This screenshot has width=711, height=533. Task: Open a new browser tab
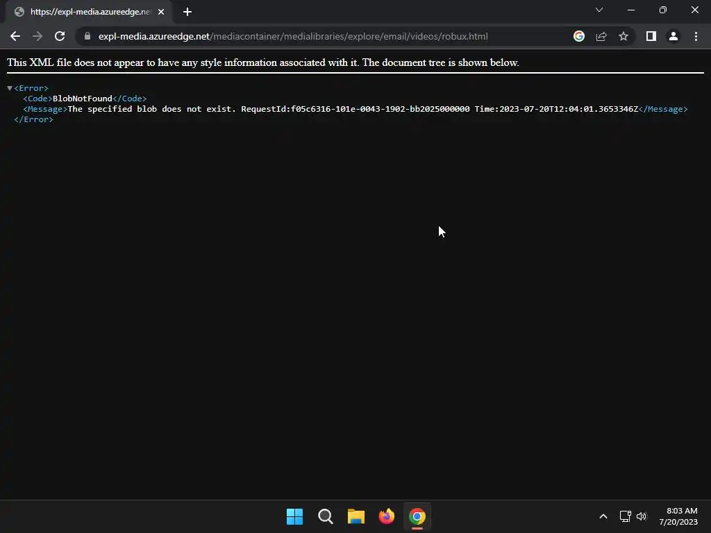pos(187,12)
